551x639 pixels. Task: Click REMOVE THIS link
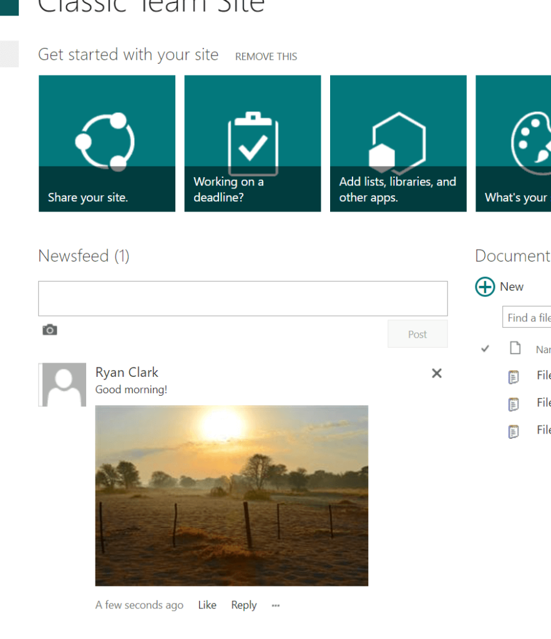coord(266,57)
